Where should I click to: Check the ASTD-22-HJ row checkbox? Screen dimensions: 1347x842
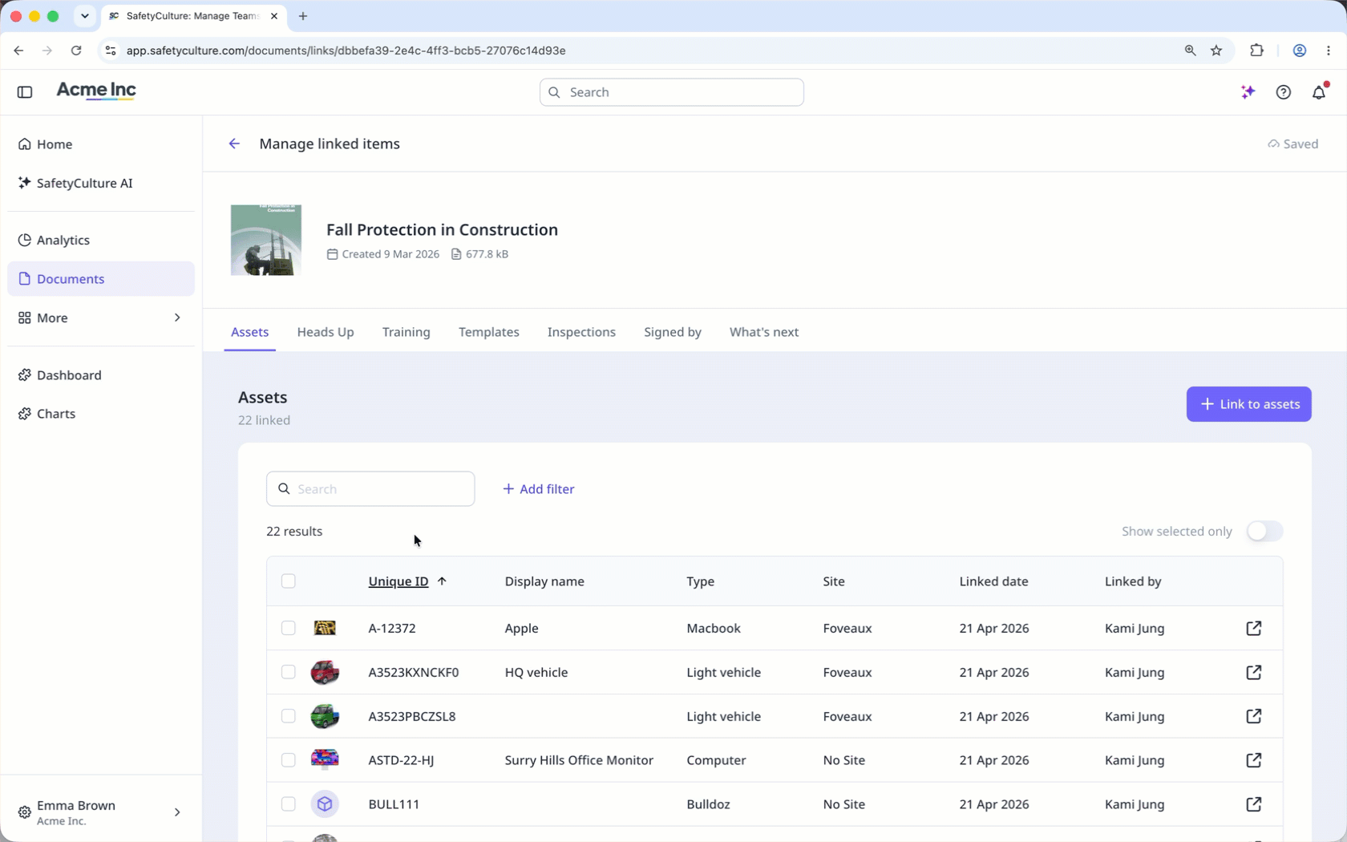point(289,760)
